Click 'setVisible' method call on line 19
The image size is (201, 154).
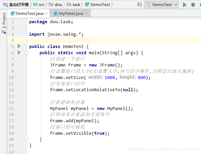[79, 133]
